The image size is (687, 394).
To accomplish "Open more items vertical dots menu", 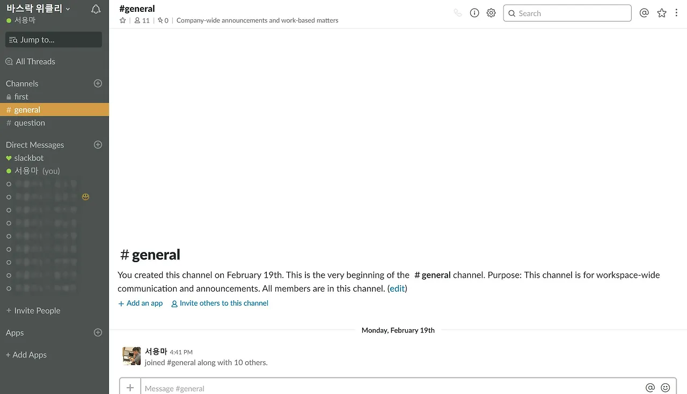I will pyautogui.click(x=676, y=13).
